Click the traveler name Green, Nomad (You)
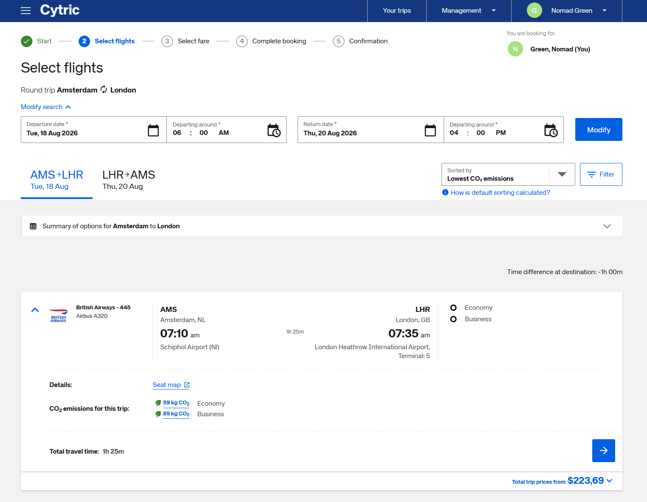This screenshot has height=502, width=647. click(x=560, y=49)
